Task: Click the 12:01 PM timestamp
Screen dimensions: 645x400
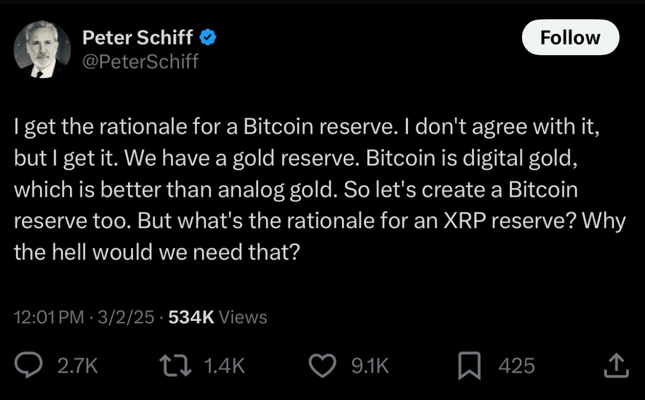Action: click(49, 317)
